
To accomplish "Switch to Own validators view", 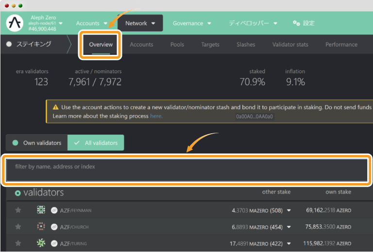I will (37, 143).
